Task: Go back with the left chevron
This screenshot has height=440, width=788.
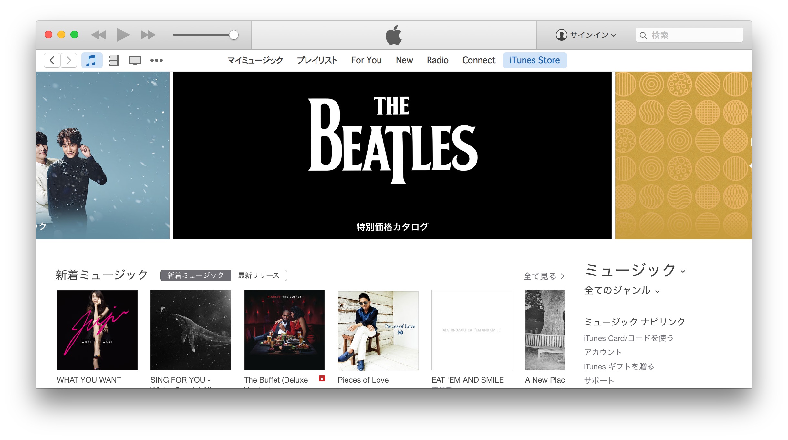Action: coord(52,60)
